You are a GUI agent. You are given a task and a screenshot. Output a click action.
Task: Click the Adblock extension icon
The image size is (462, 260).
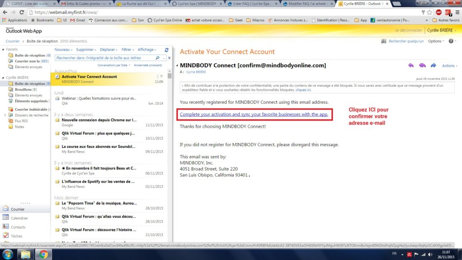(439, 12)
